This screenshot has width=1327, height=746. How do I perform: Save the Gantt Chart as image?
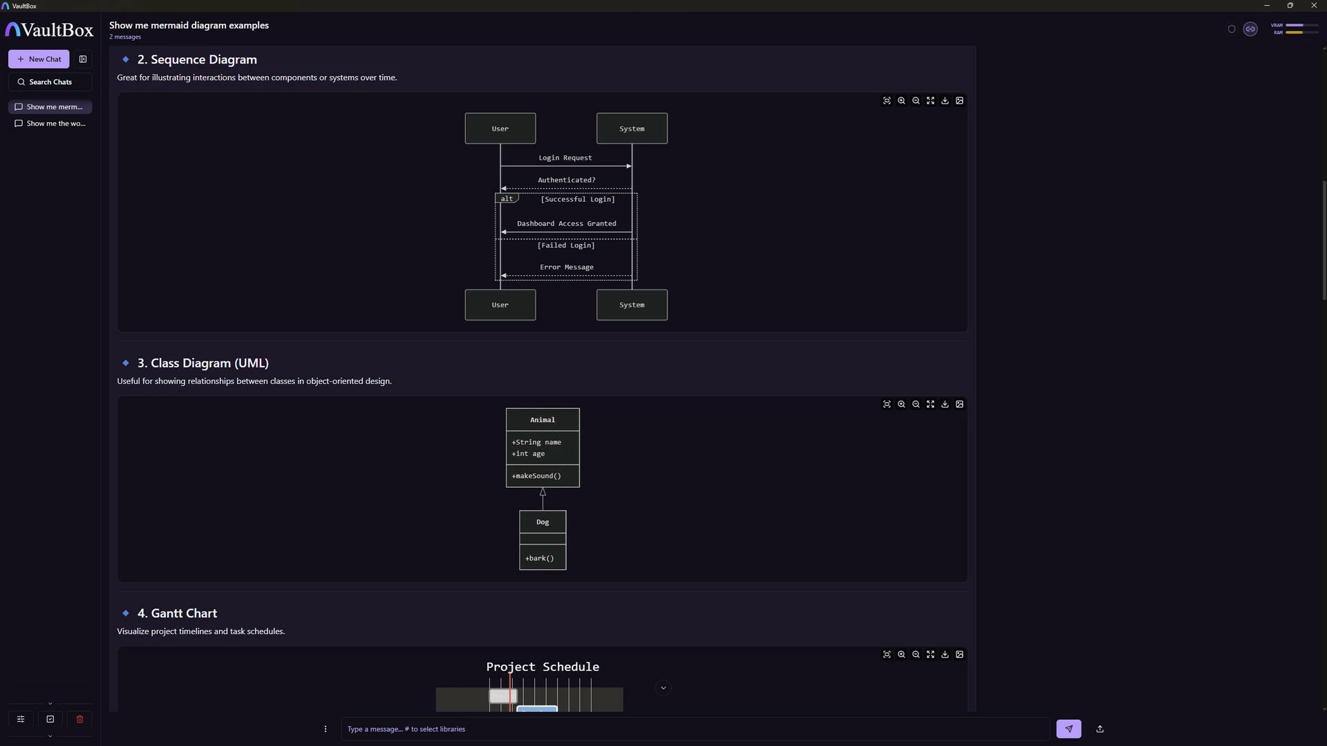point(959,655)
